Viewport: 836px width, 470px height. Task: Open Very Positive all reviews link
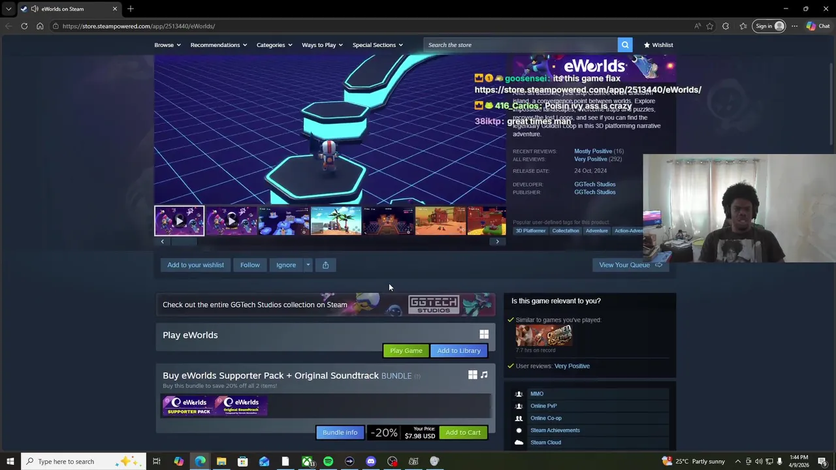[590, 159]
